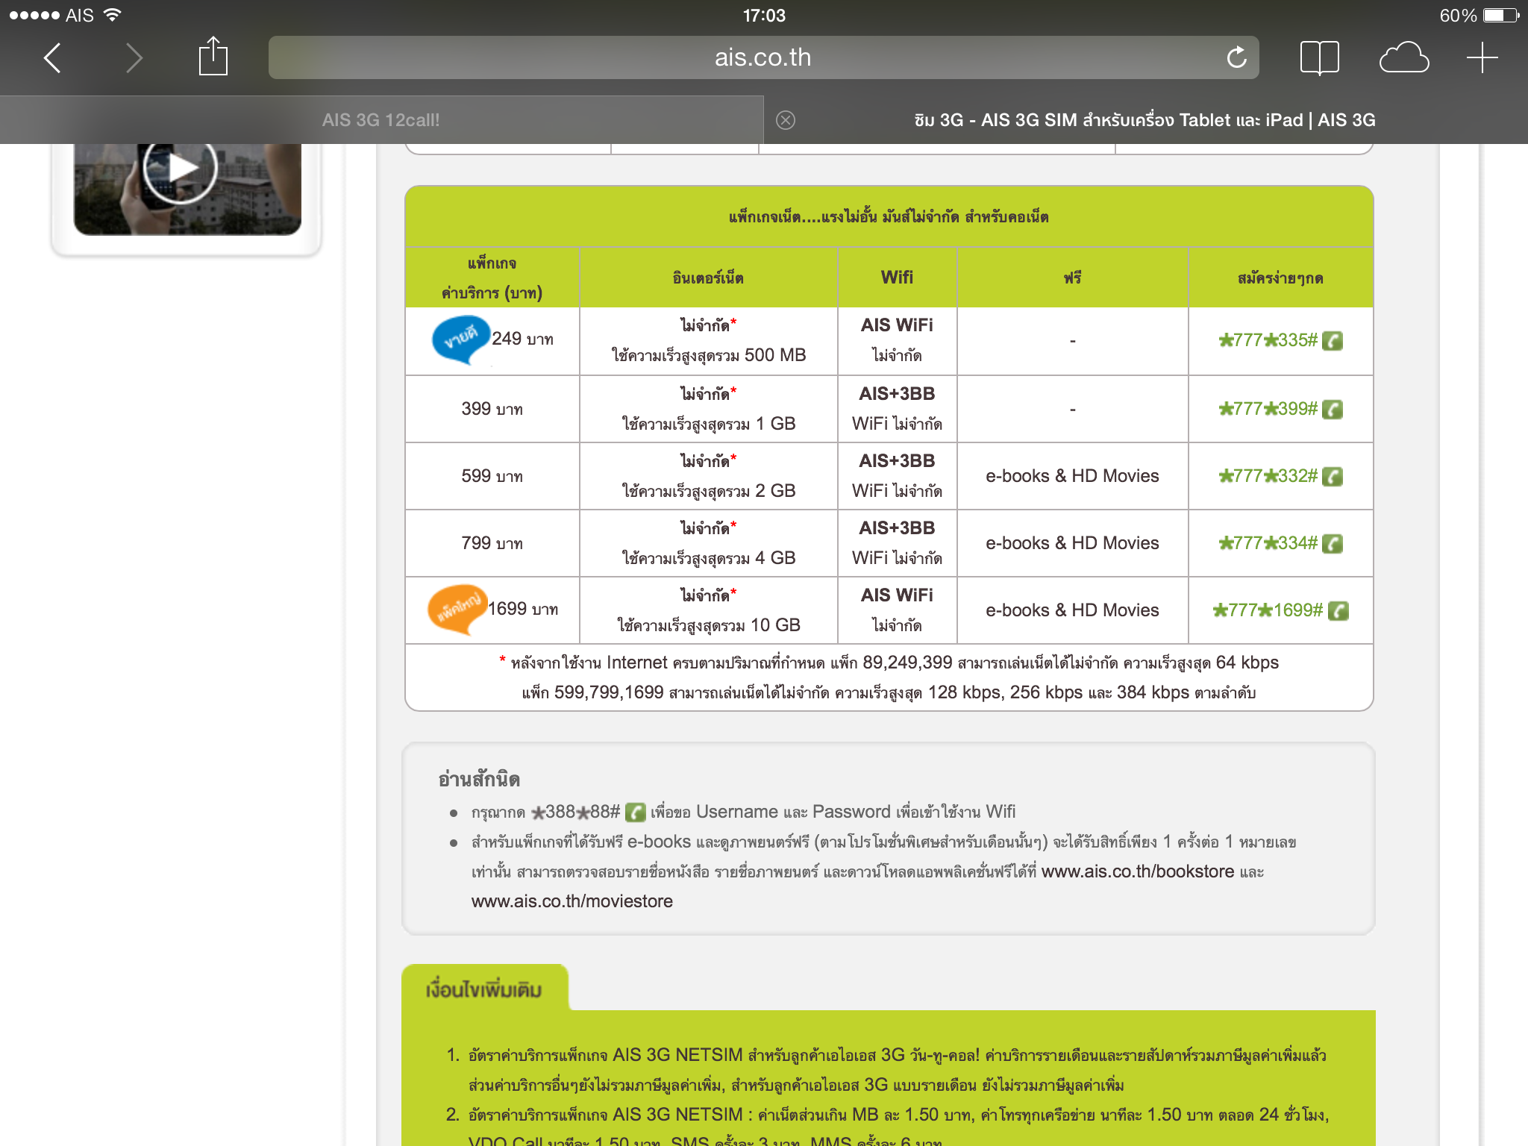The image size is (1528, 1146).
Task: Tap Safari back arrow button
Action: pos(52,57)
